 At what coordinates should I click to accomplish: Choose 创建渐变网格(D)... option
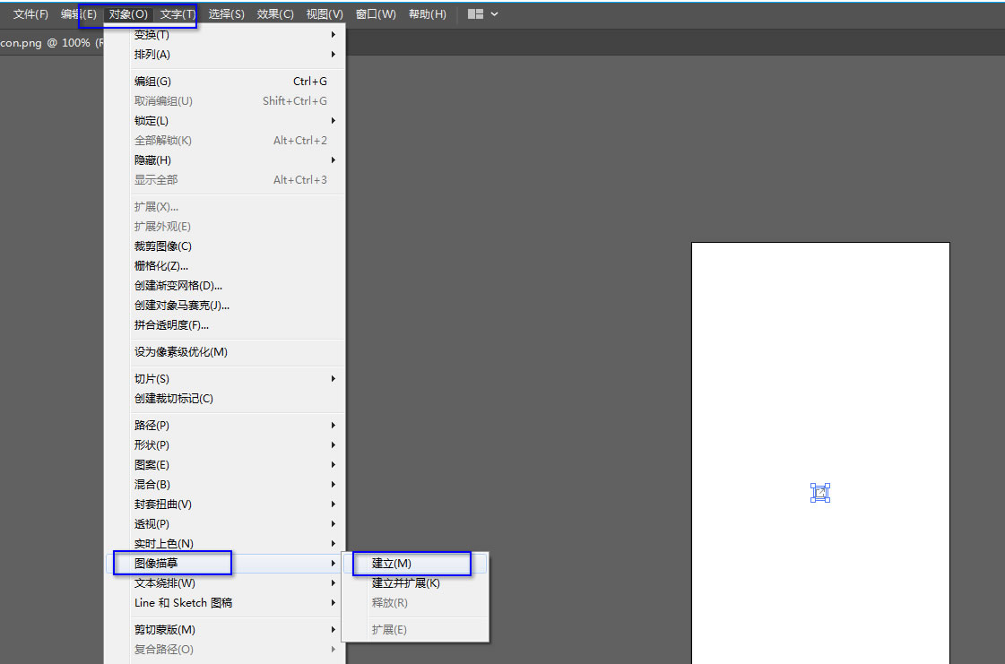[178, 286]
